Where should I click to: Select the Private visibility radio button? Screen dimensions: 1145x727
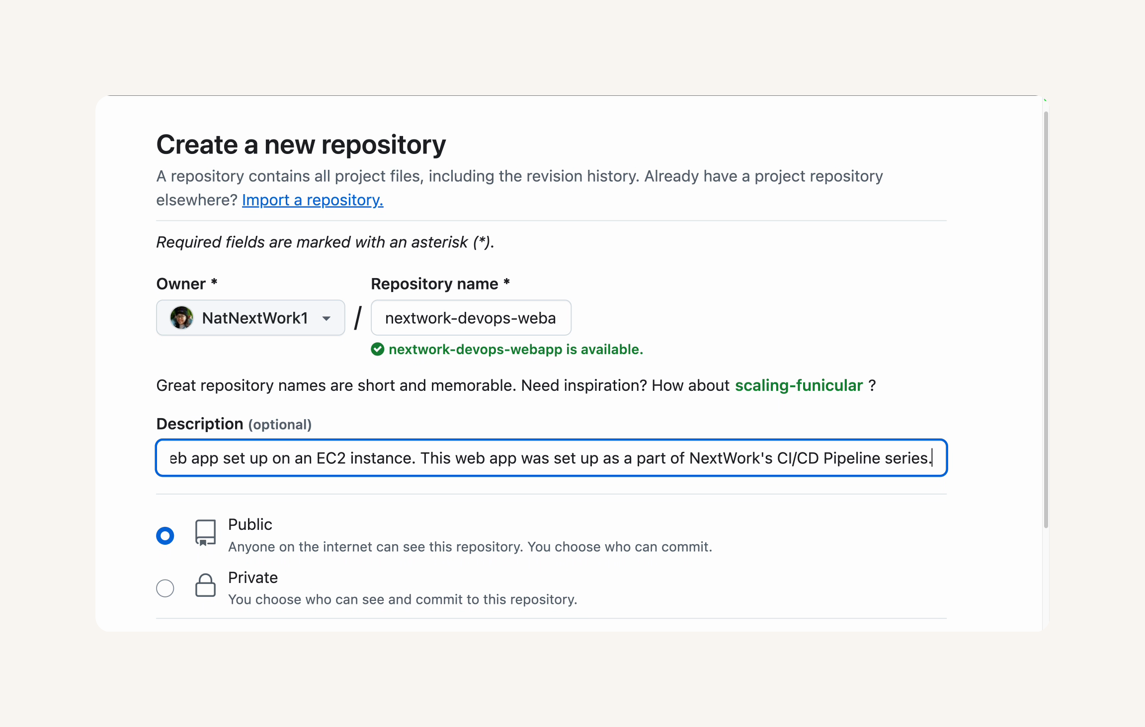click(x=165, y=588)
